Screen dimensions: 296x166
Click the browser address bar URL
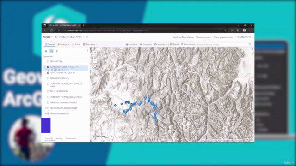point(105,30)
